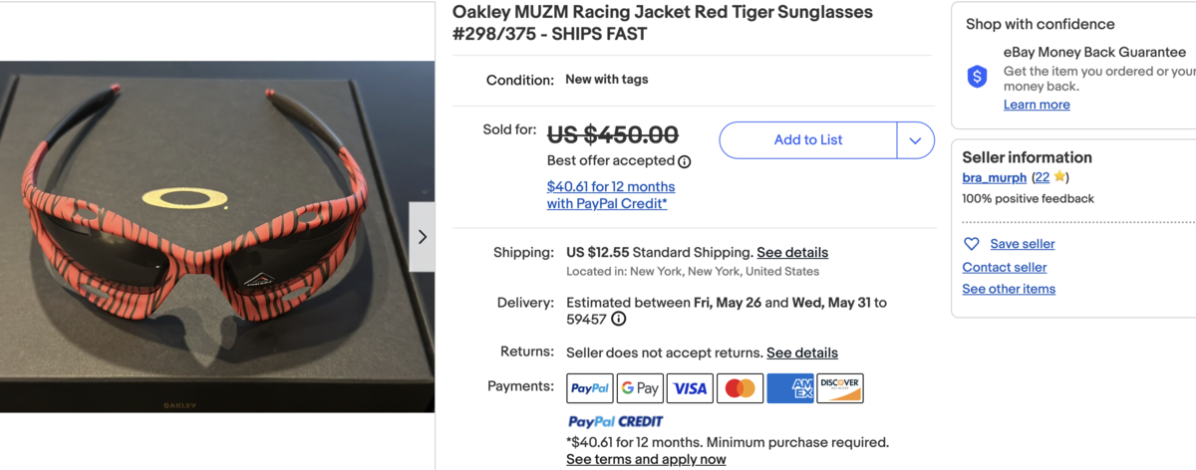1196x470 pixels.
Task: Click the Visa card icon
Action: (690, 388)
